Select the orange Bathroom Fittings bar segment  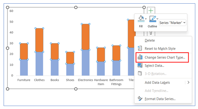(116, 53)
